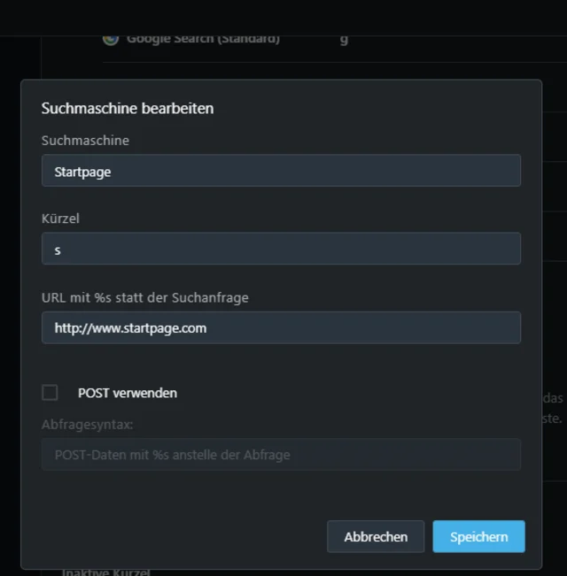Focus the Kürzel input field
The image size is (567, 576).
pyautogui.click(x=281, y=249)
